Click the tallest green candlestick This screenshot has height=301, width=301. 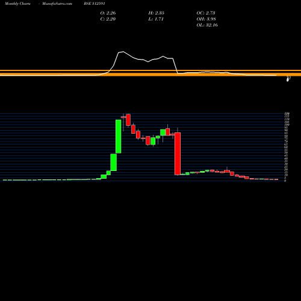tap(119, 137)
